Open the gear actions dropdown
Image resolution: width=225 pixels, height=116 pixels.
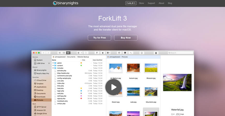click(x=108, y=53)
